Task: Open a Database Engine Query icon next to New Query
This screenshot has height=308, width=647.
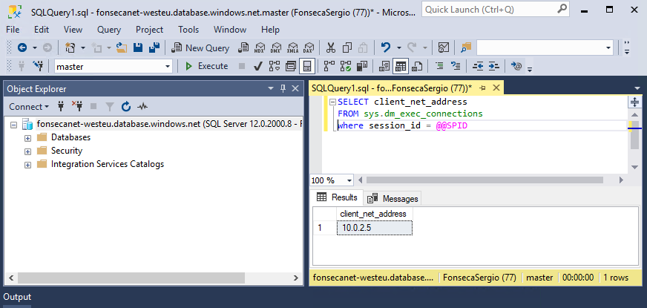Action: [244, 48]
